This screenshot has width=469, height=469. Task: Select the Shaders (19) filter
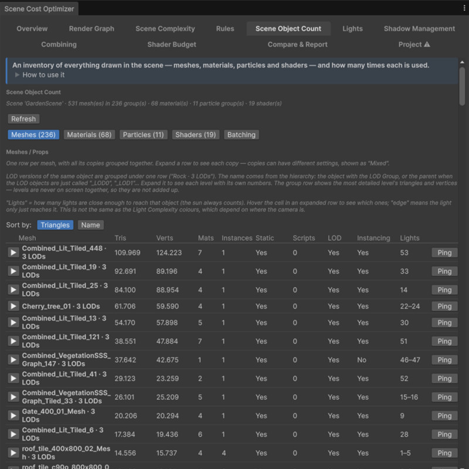pos(196,135)
